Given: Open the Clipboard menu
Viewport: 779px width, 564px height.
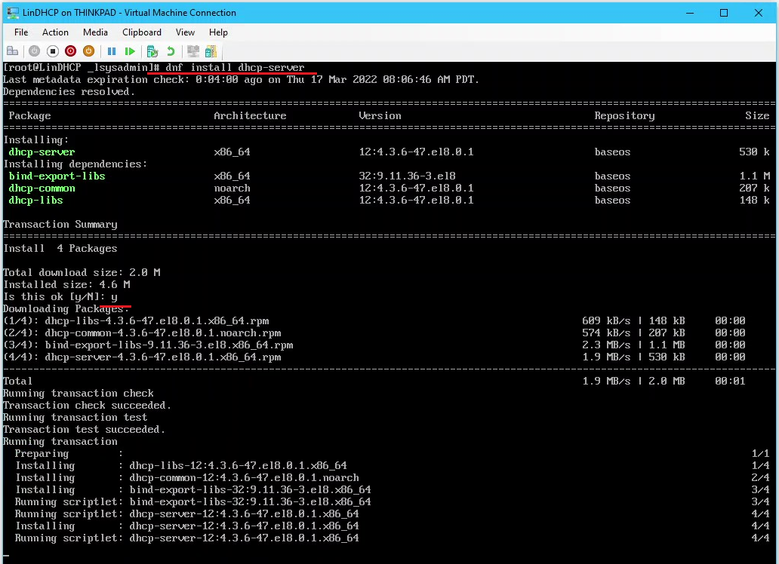Looking at the screenshot, I should pos(142,32).
